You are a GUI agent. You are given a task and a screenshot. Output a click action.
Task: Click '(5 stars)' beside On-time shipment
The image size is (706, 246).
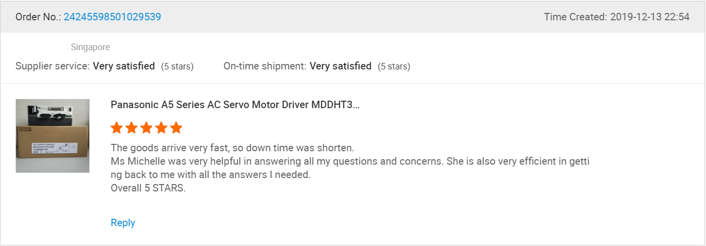[394, 66]
